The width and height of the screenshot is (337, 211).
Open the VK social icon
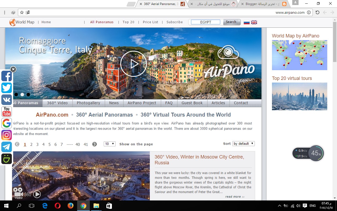point(7,100)
